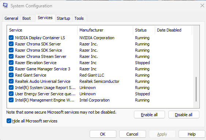The image size is (206, 140).
Task: Toggle Intel(R) System Usage Report checkbox
Action: (x=11, y=88)
